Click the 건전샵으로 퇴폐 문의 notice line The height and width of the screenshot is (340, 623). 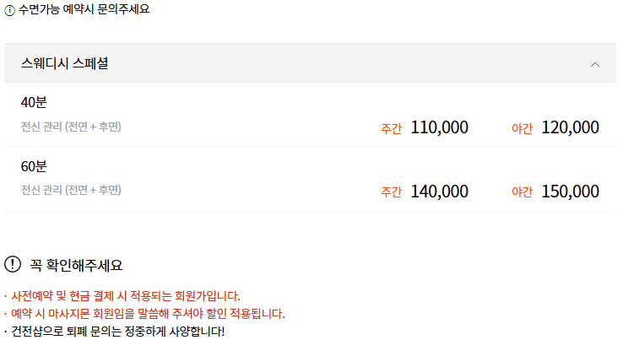(x=118, y=331)
